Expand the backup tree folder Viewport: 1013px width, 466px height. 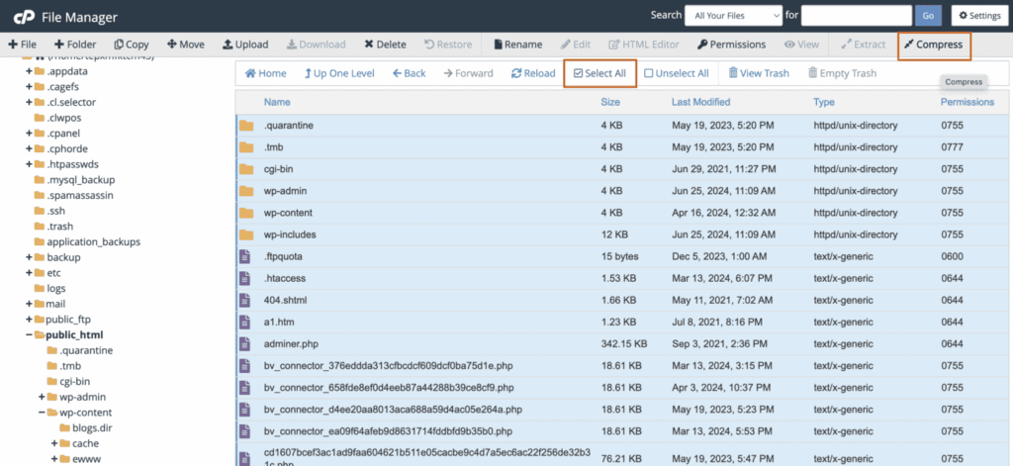tap(29, 257)
